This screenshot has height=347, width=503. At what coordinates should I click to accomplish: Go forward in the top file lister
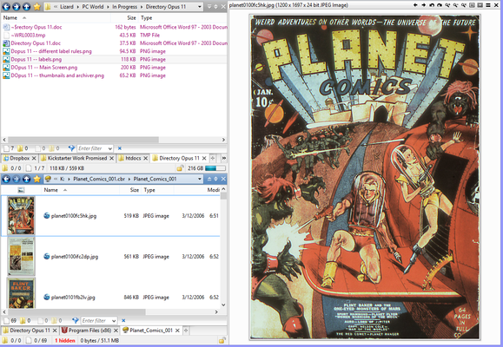16,6
